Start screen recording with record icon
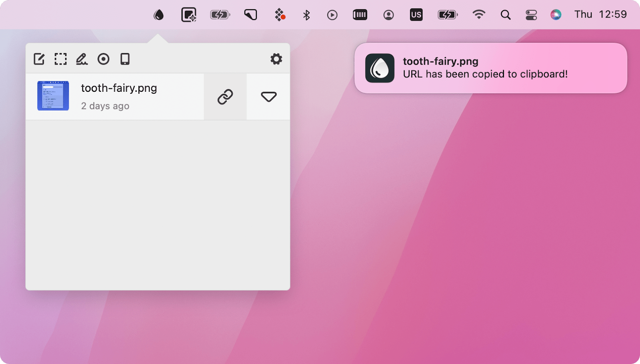640x364 pixels. pos(104,59)
